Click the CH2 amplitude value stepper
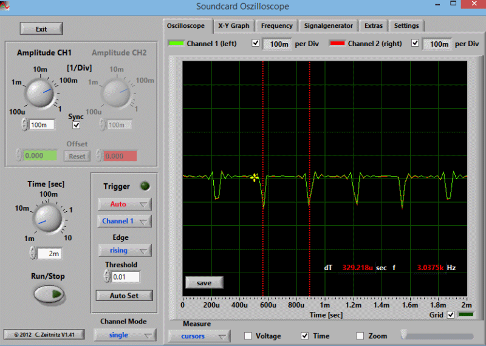This screenshot has height=346, width=486. 101,124
